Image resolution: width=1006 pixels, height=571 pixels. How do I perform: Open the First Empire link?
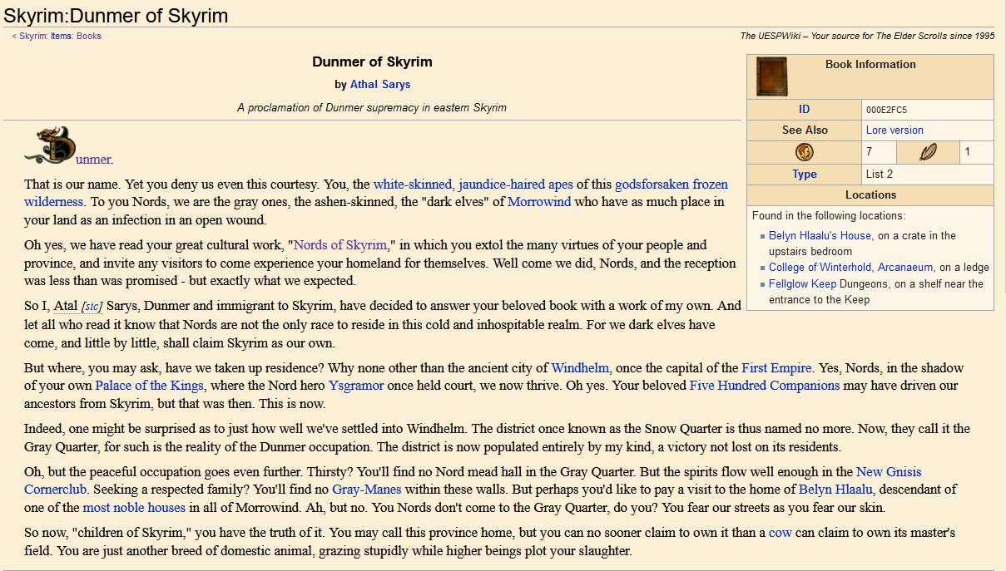[x=776, y=367]
